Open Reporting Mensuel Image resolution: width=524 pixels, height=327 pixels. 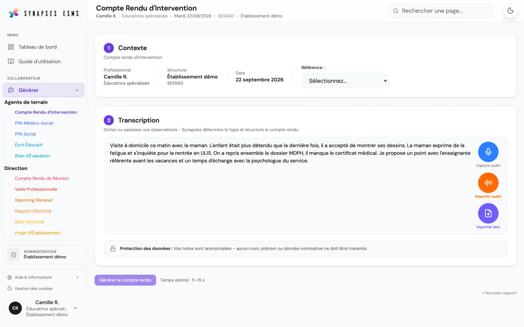[x=34, y=200]
